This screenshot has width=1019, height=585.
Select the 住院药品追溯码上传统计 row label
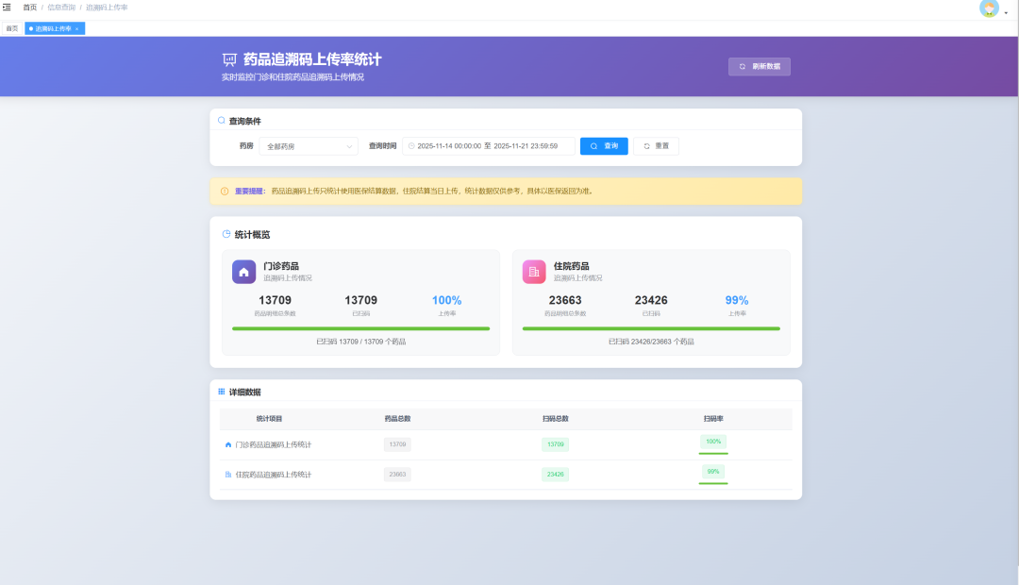273,475
